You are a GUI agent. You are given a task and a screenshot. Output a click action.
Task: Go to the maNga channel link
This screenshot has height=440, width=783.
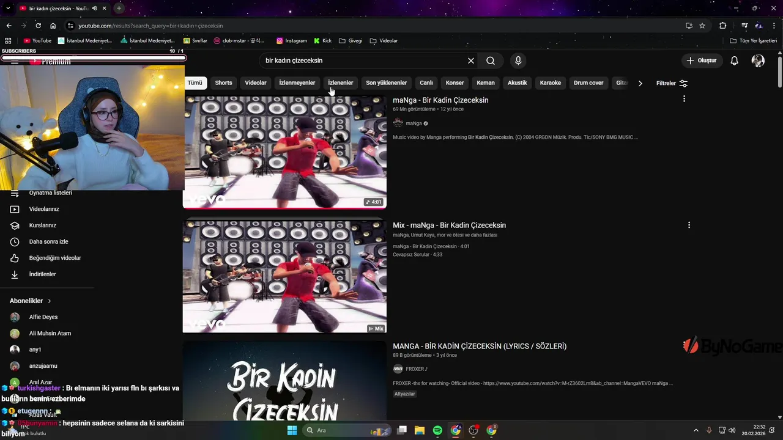pyautogui.click(x=414, y=123)
